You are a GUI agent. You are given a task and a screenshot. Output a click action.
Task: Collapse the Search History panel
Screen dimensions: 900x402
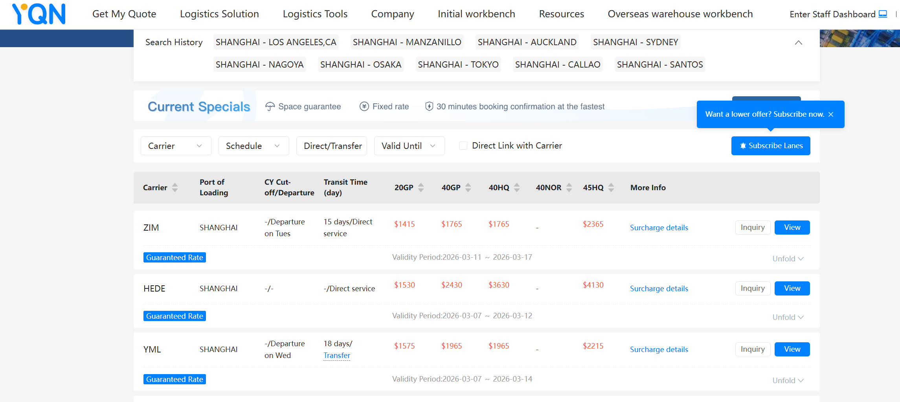(798, 42)
